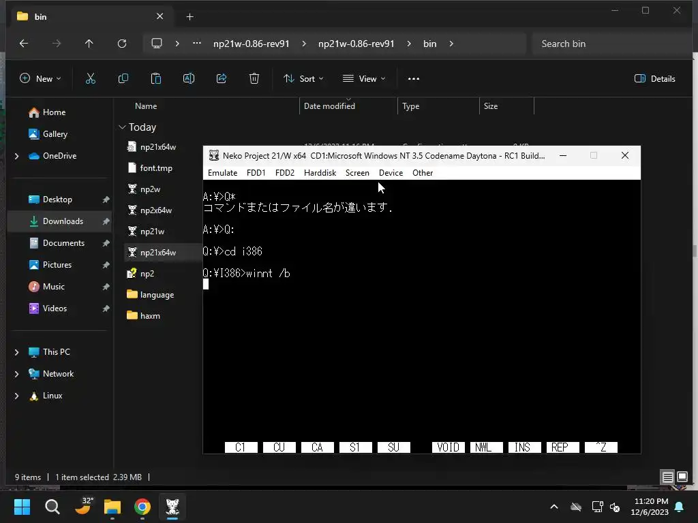
Task: Sort by the Size column header
Action: [491, 106]
